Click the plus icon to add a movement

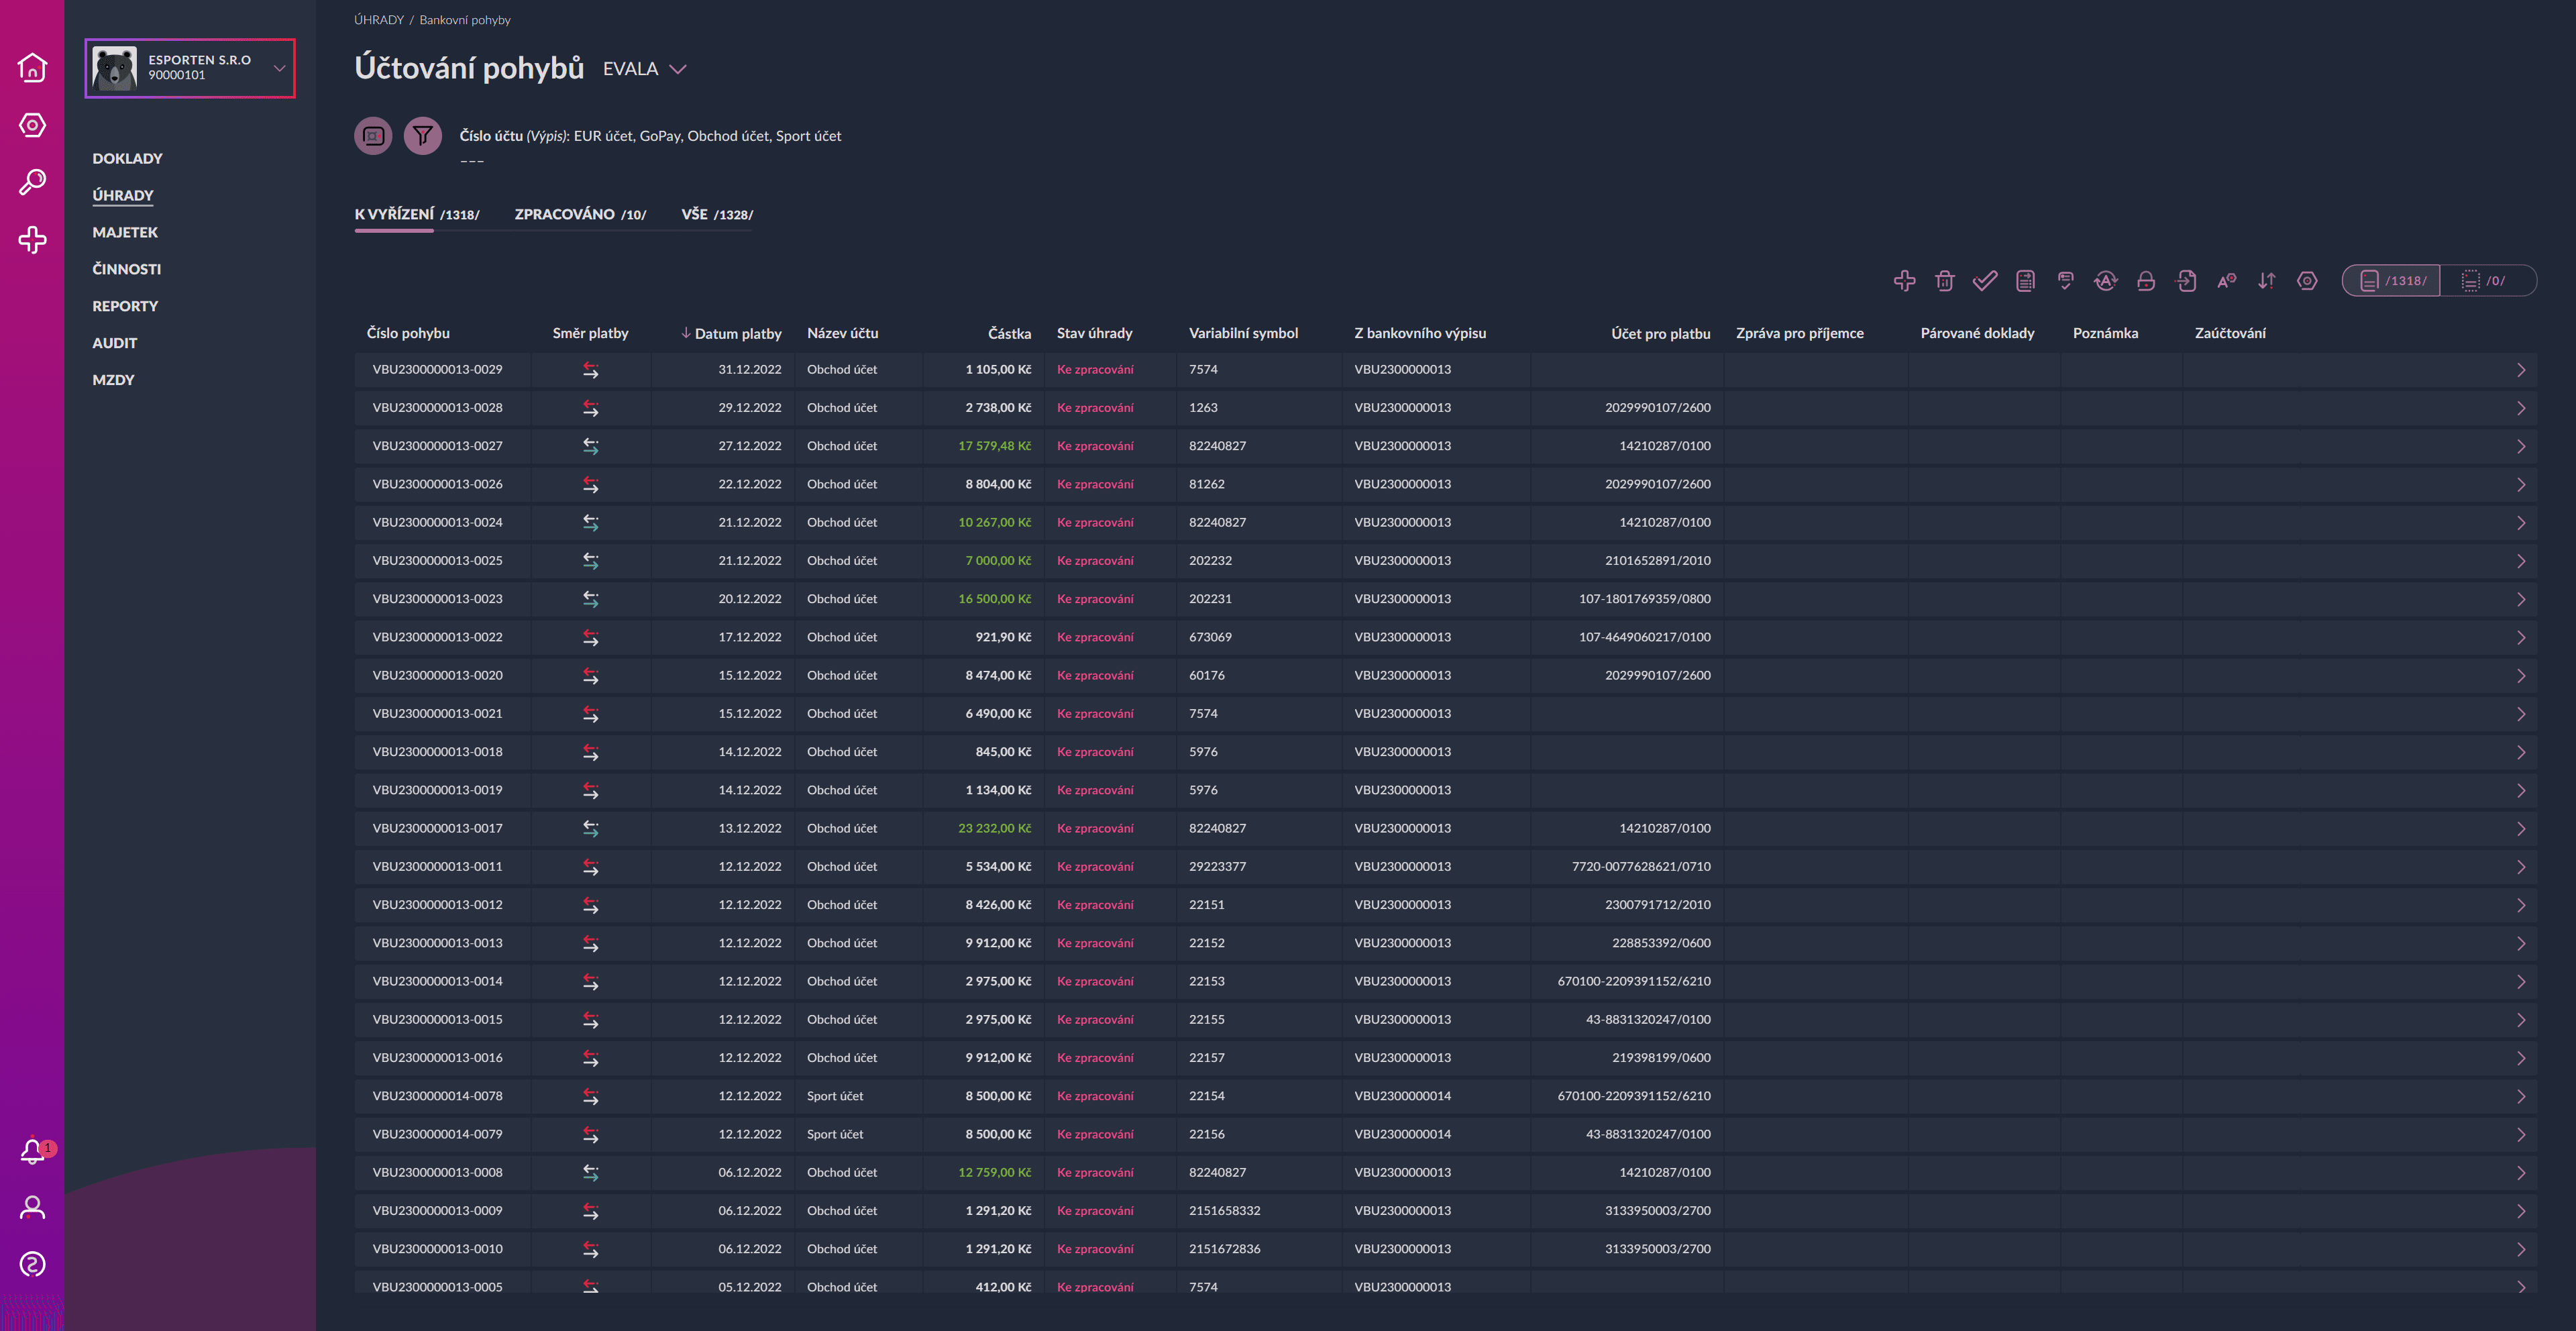tap(1904, 281)
